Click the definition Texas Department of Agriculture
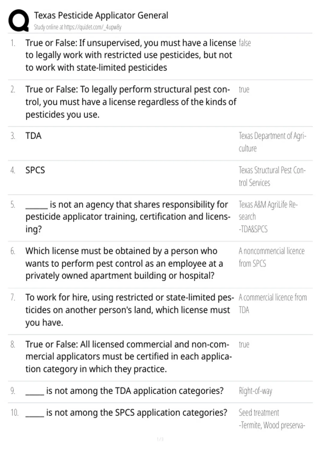320x454 pixels. pos(273,142)
